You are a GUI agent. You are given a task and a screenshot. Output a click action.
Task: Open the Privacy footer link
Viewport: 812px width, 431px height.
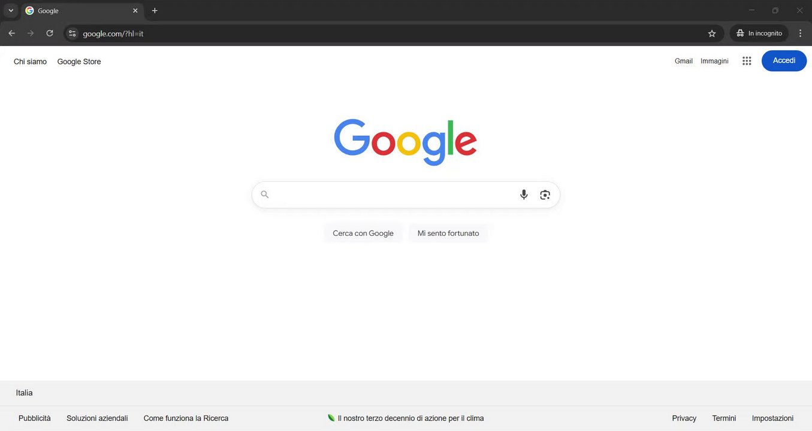(x=684, y=418)
